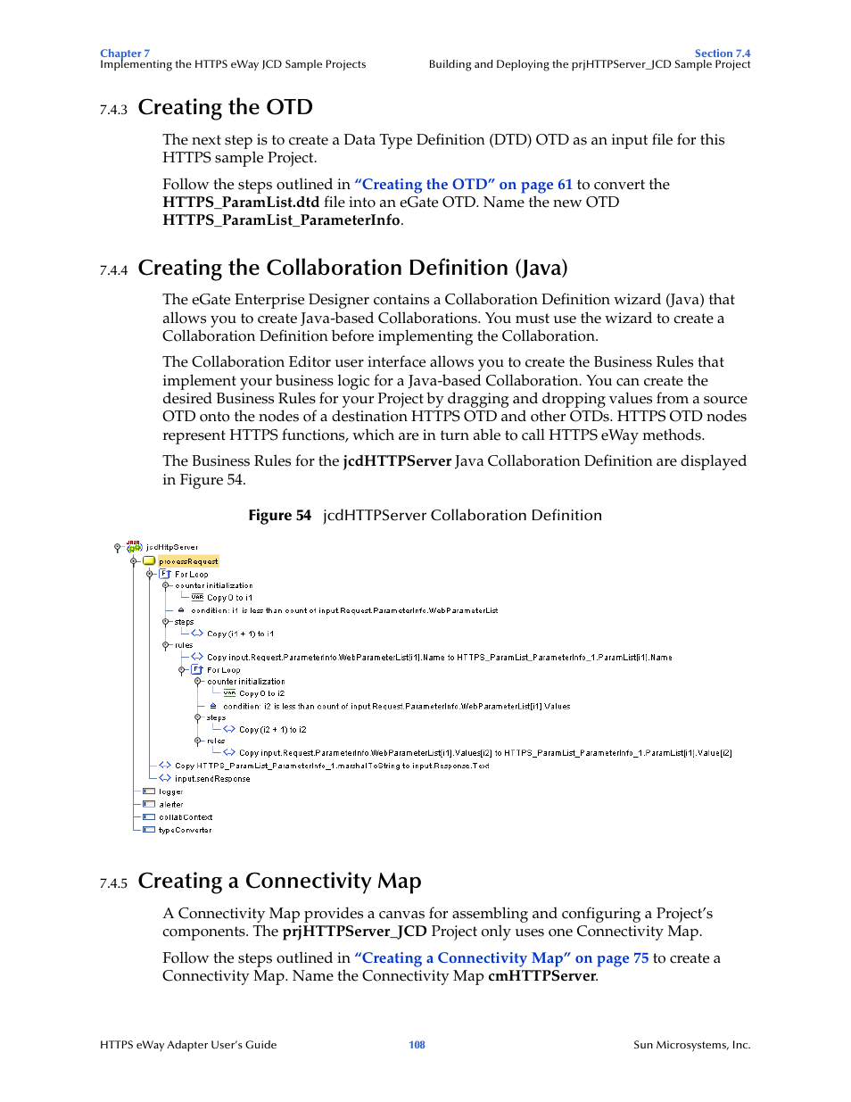Select the collabContext tree label
Screen dimensions: 851x1102
click(x=186, y=816)
